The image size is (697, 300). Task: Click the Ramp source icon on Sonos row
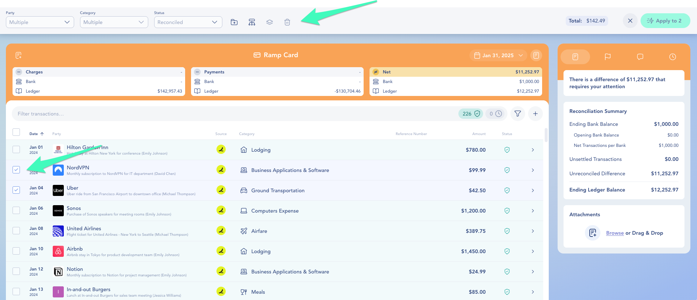(221, 210)
